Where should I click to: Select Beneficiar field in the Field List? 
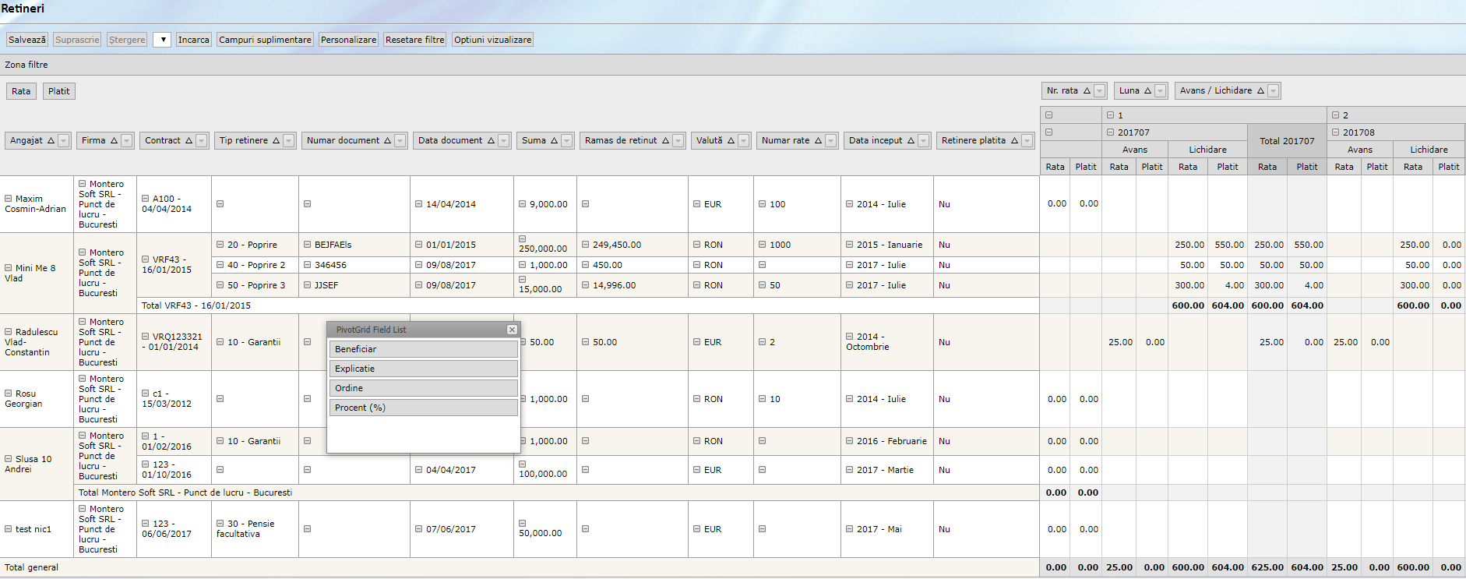tap(423, 349)
